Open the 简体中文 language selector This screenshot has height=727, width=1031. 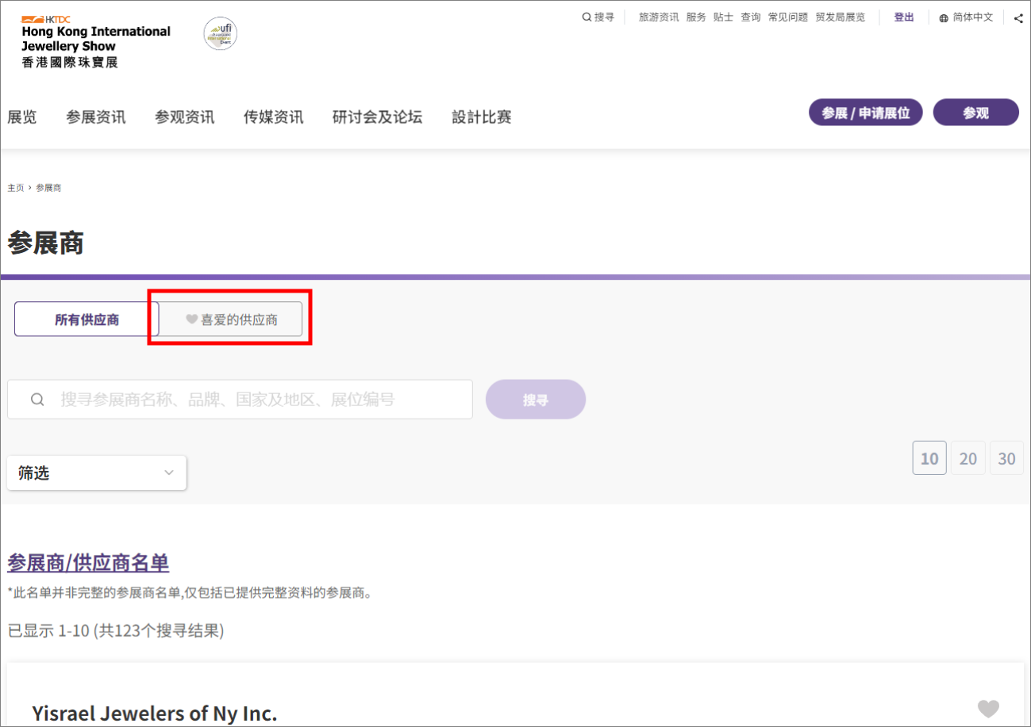(966, 17)
